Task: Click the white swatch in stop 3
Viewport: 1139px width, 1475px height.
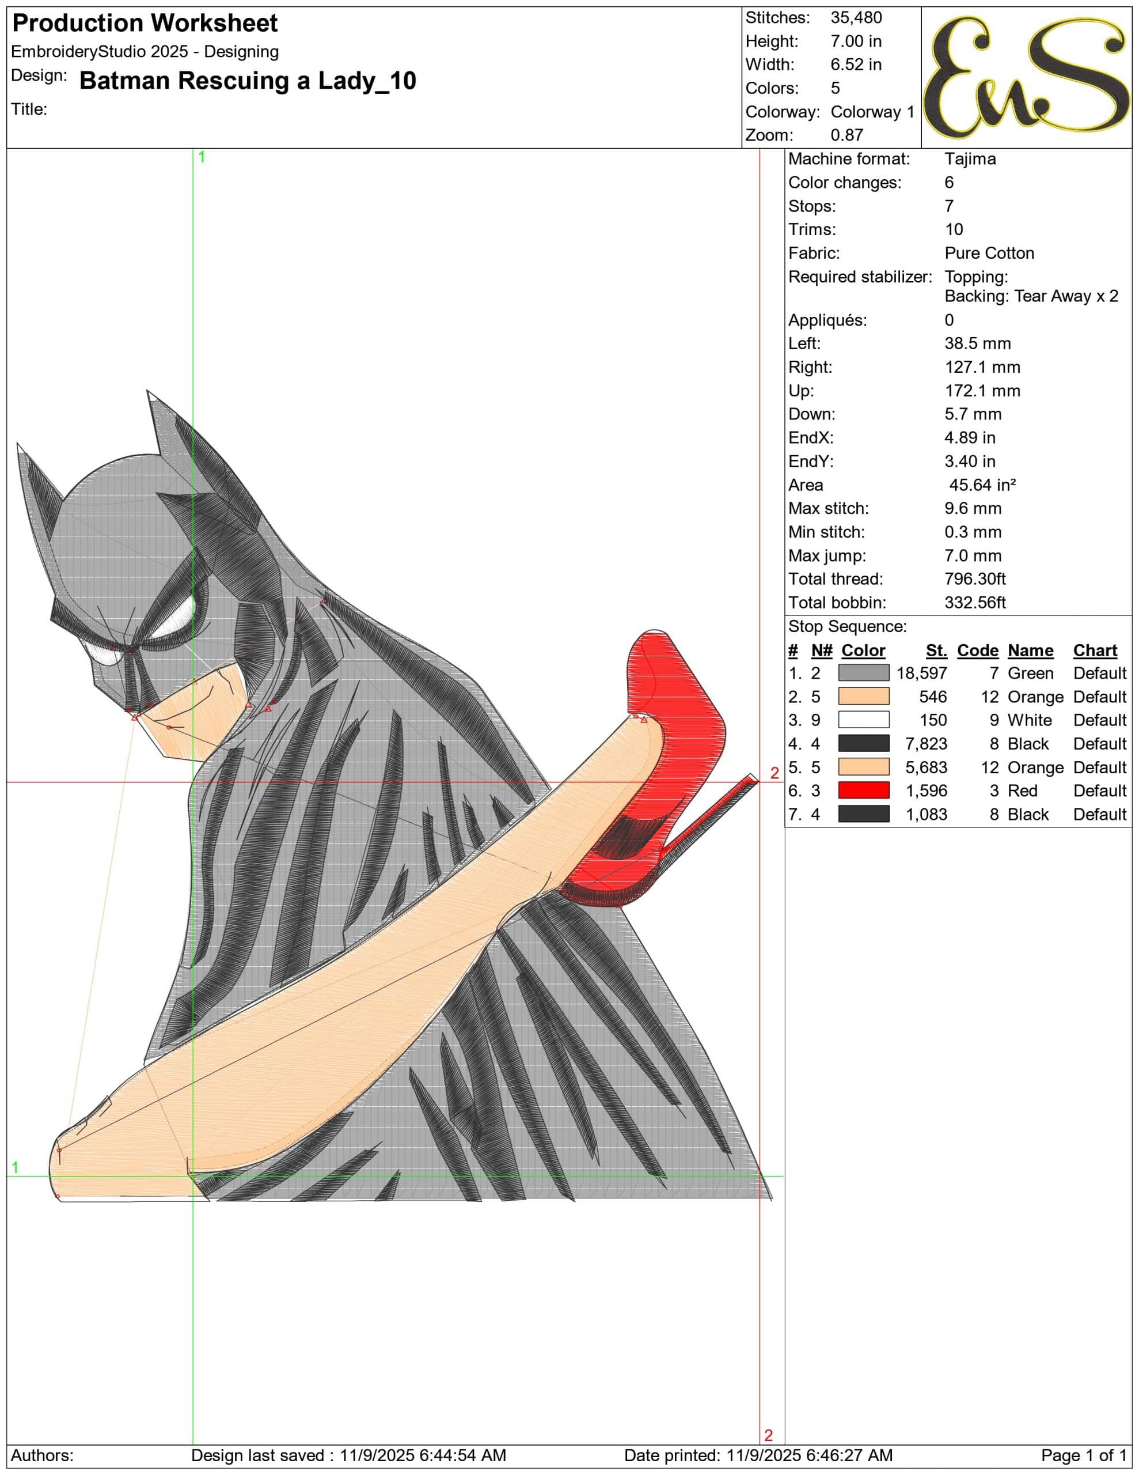Action: click(x=864, y=720)
